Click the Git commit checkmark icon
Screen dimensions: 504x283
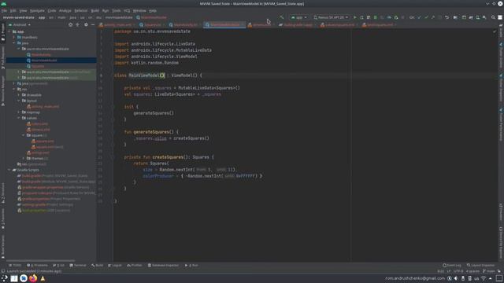[426, 17]
